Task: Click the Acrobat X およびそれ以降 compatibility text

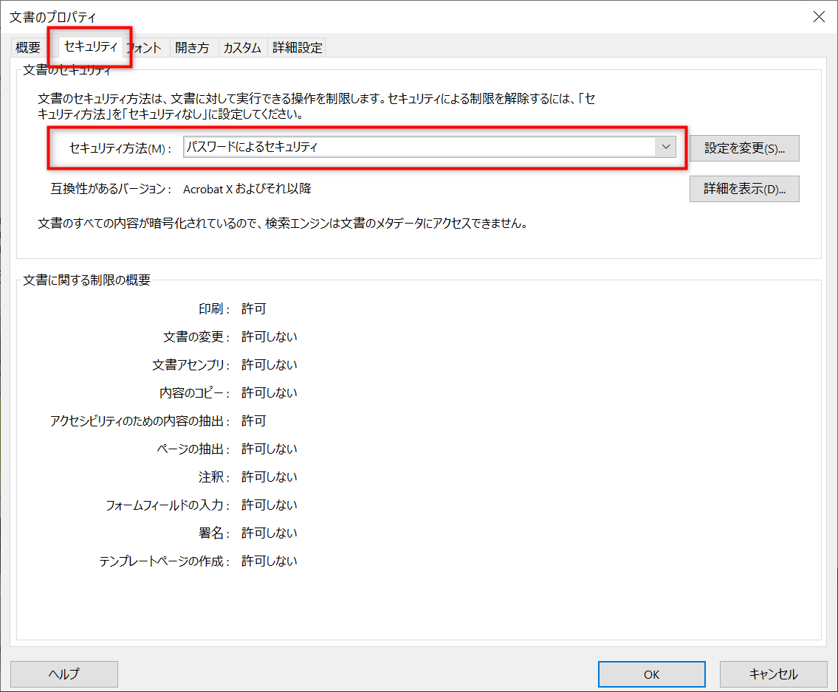Action: (247, 189)
